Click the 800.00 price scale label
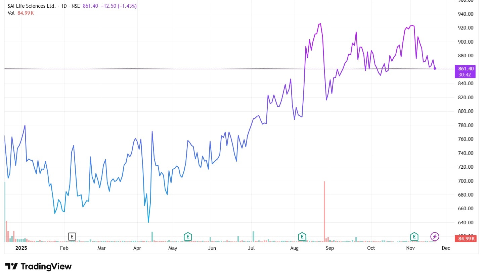This screenshot has height=279, width=483. pyautogui.click(x=466, y=111)
